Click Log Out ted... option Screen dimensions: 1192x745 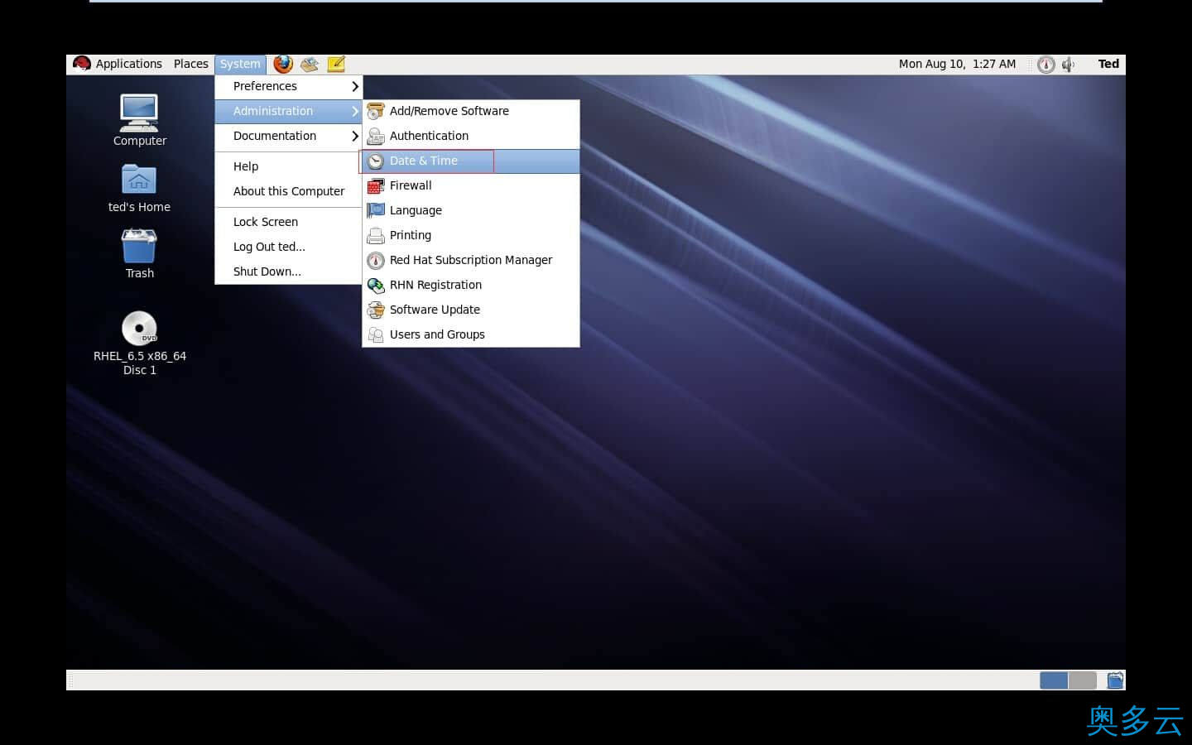[x=269, y=247]
